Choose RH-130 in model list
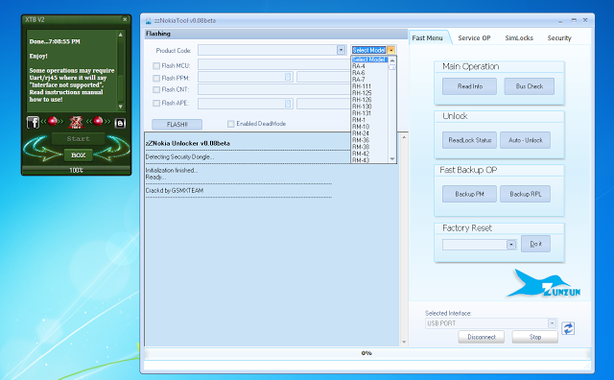 (369, 107)
